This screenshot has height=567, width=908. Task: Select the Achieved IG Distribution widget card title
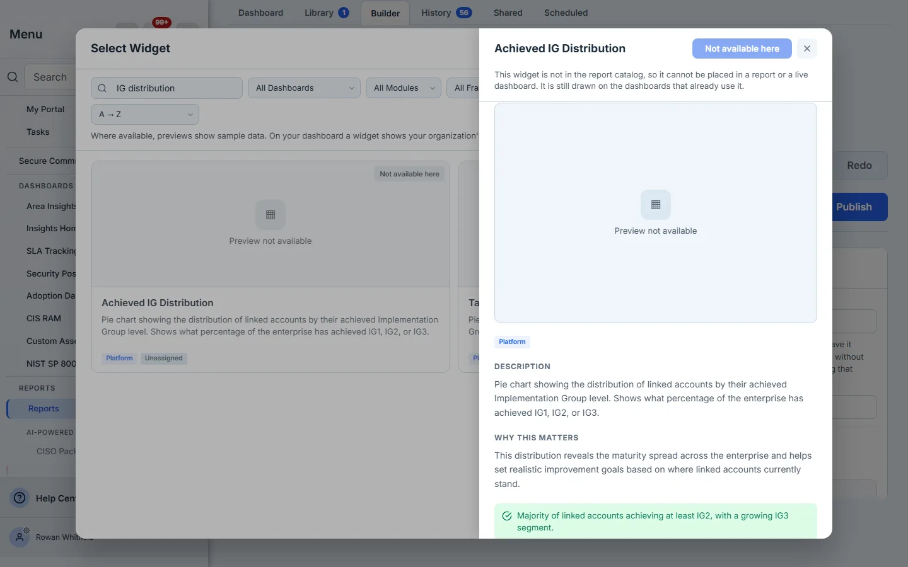[x=158, y=303]
